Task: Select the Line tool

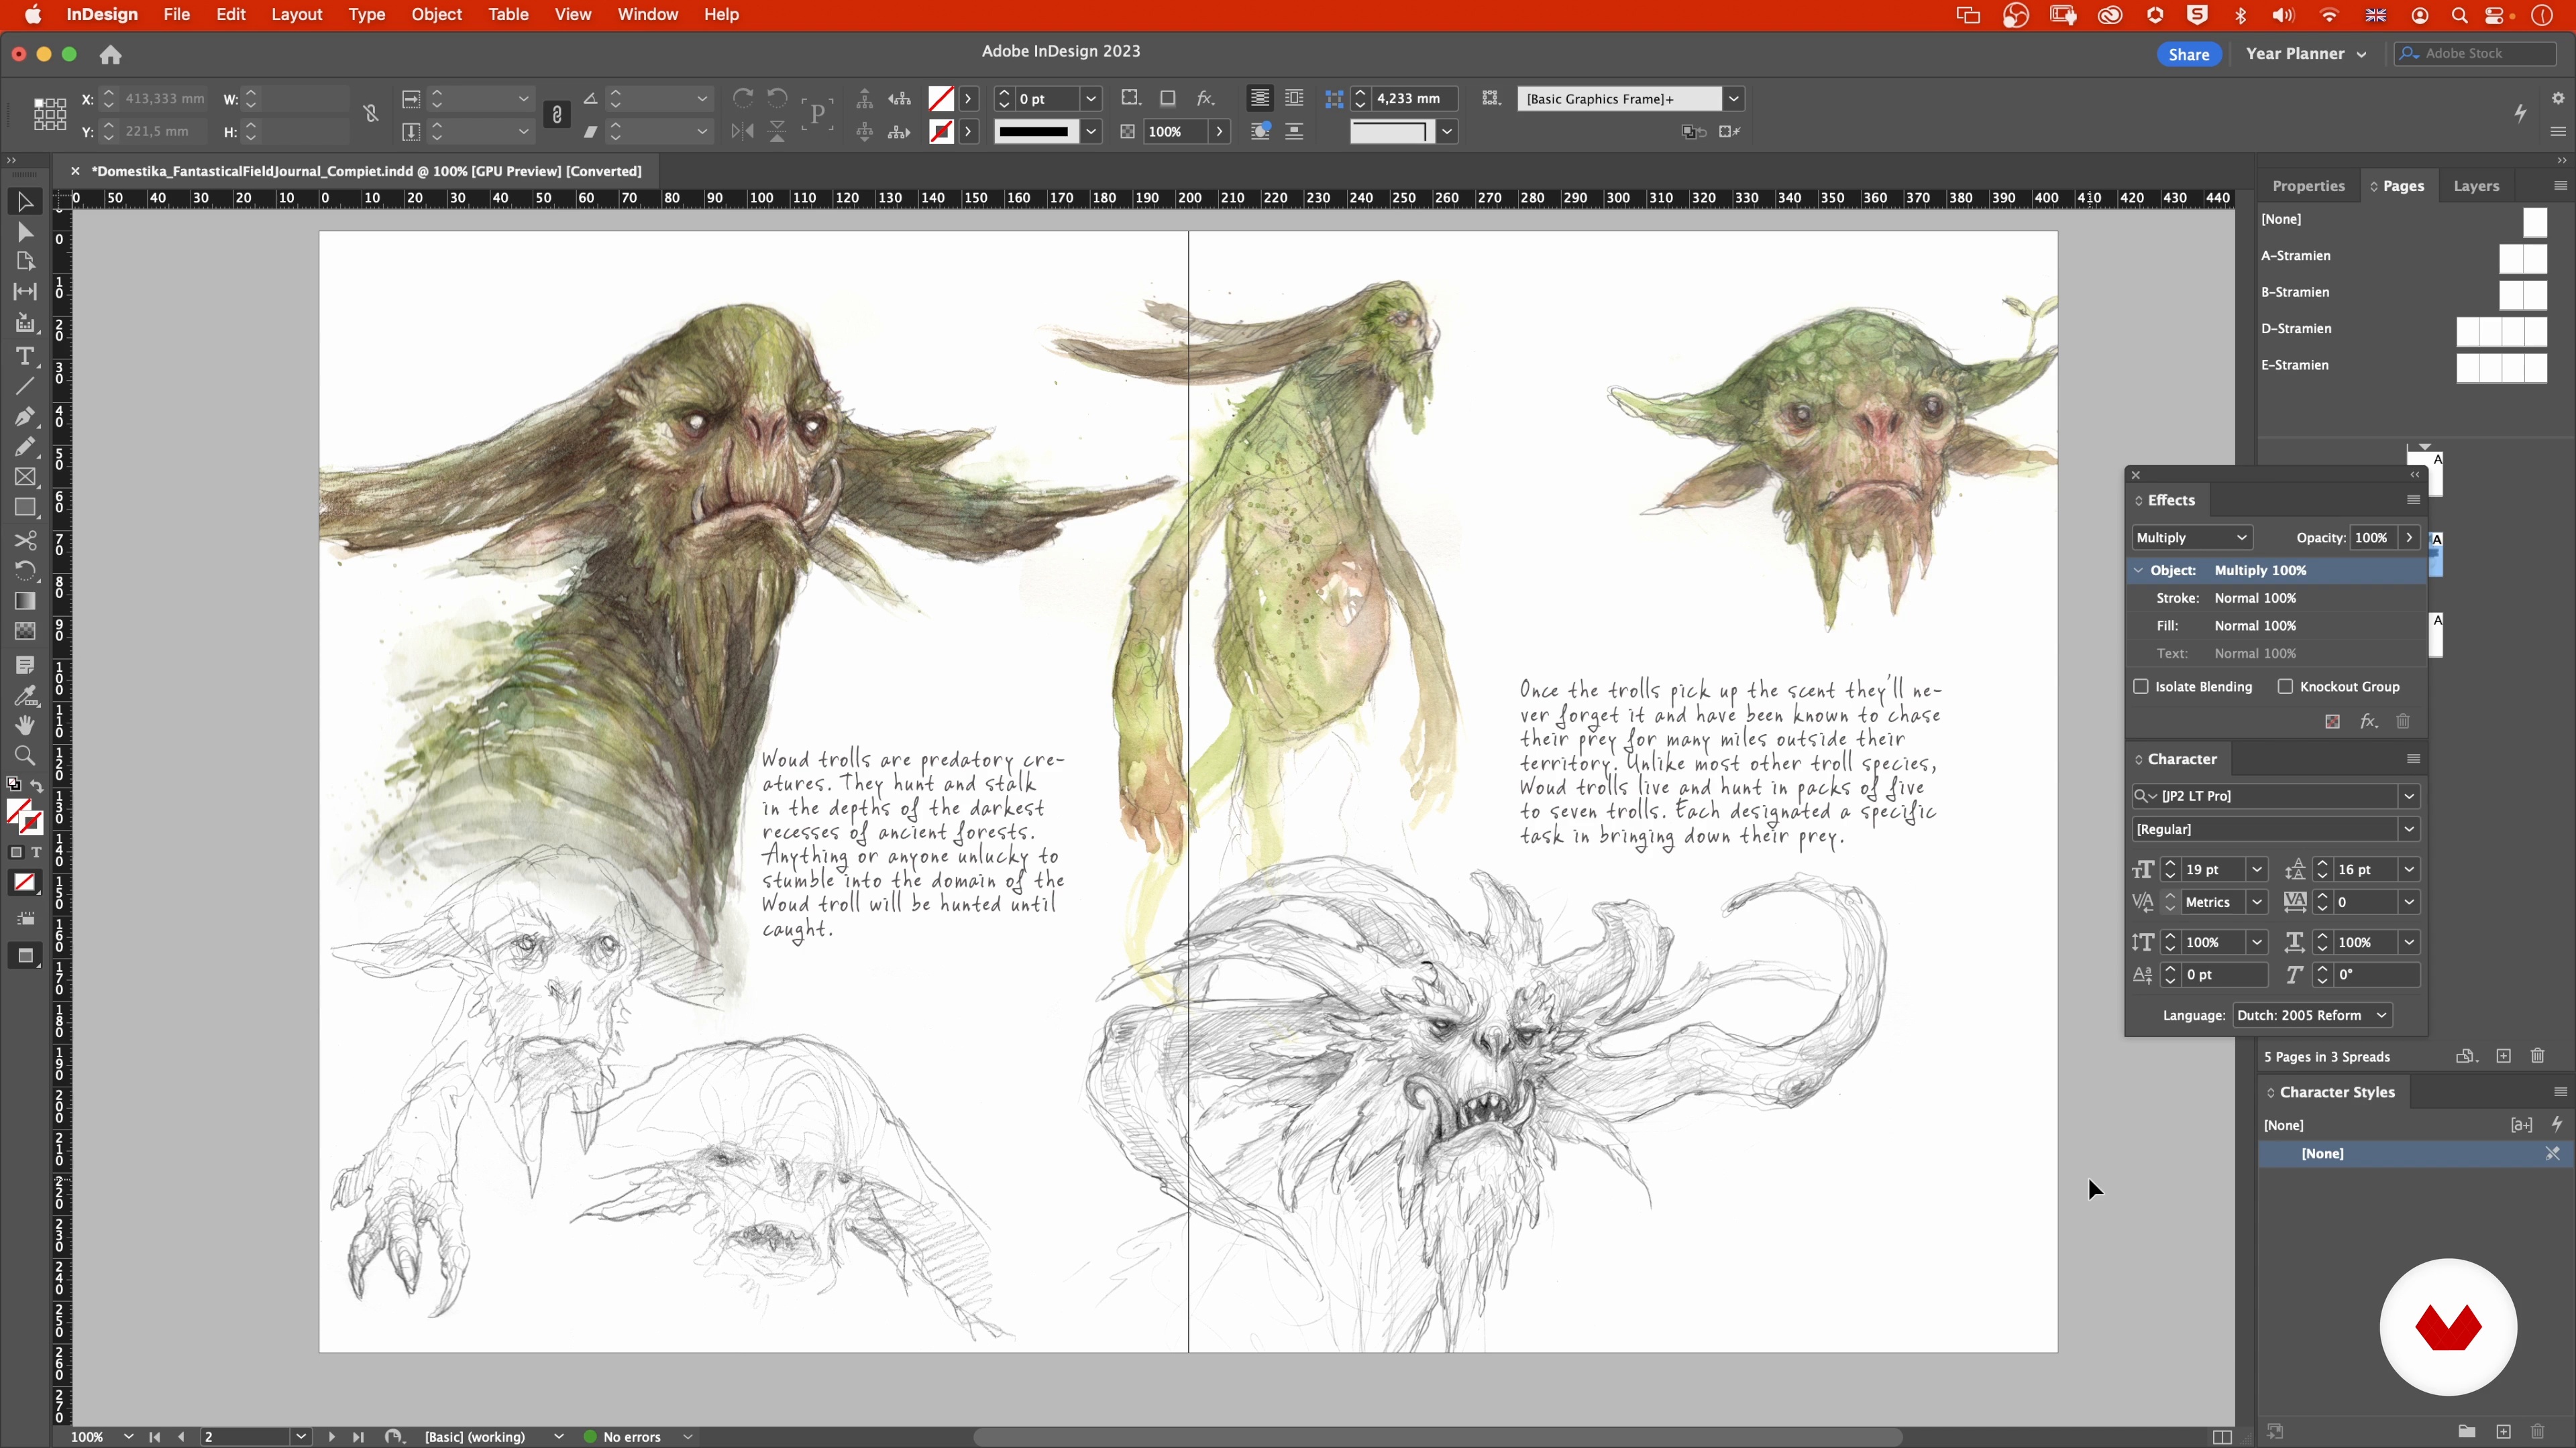Action: (25, 385)
